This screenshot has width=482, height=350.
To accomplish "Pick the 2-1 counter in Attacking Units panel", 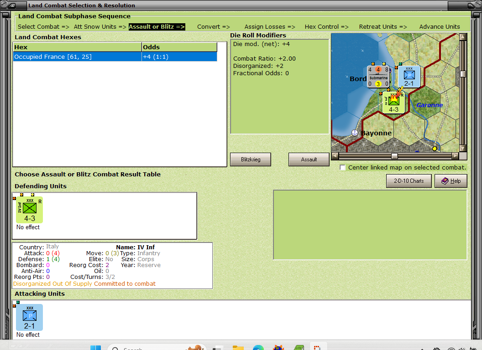I will pos(29,318).
